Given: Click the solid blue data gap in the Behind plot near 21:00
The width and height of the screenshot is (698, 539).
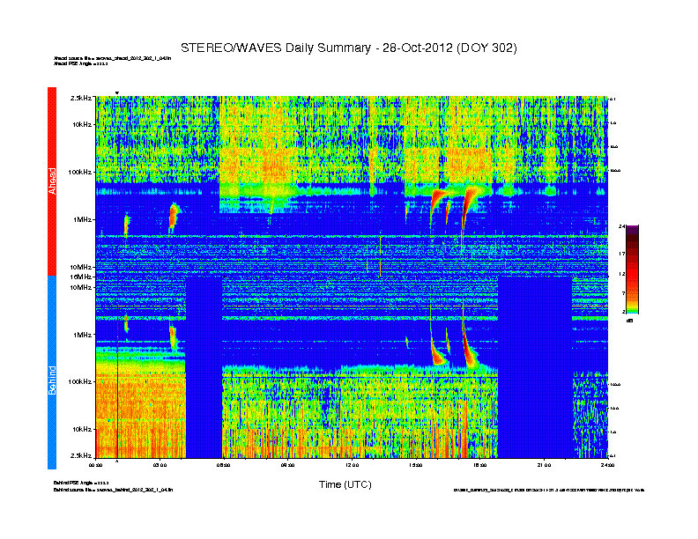Looking at the screenshot, I should [534, 370].
